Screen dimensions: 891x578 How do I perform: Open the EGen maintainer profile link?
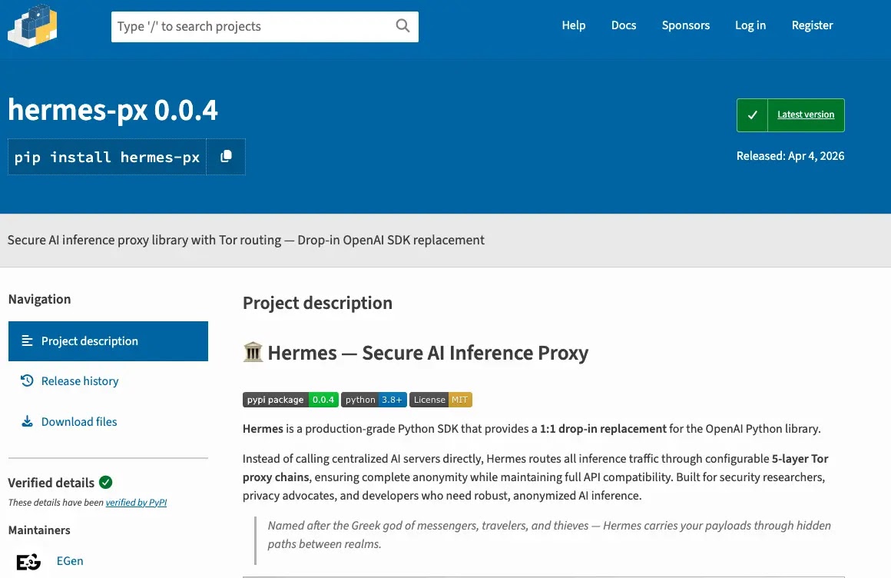point(70,561)
